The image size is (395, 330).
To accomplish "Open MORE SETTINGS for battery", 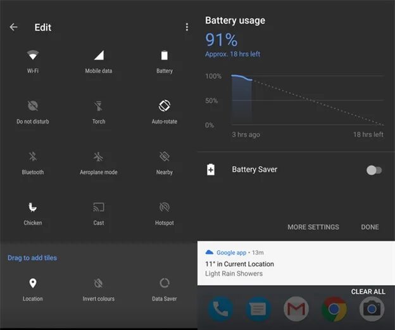I will pos(313,227).
